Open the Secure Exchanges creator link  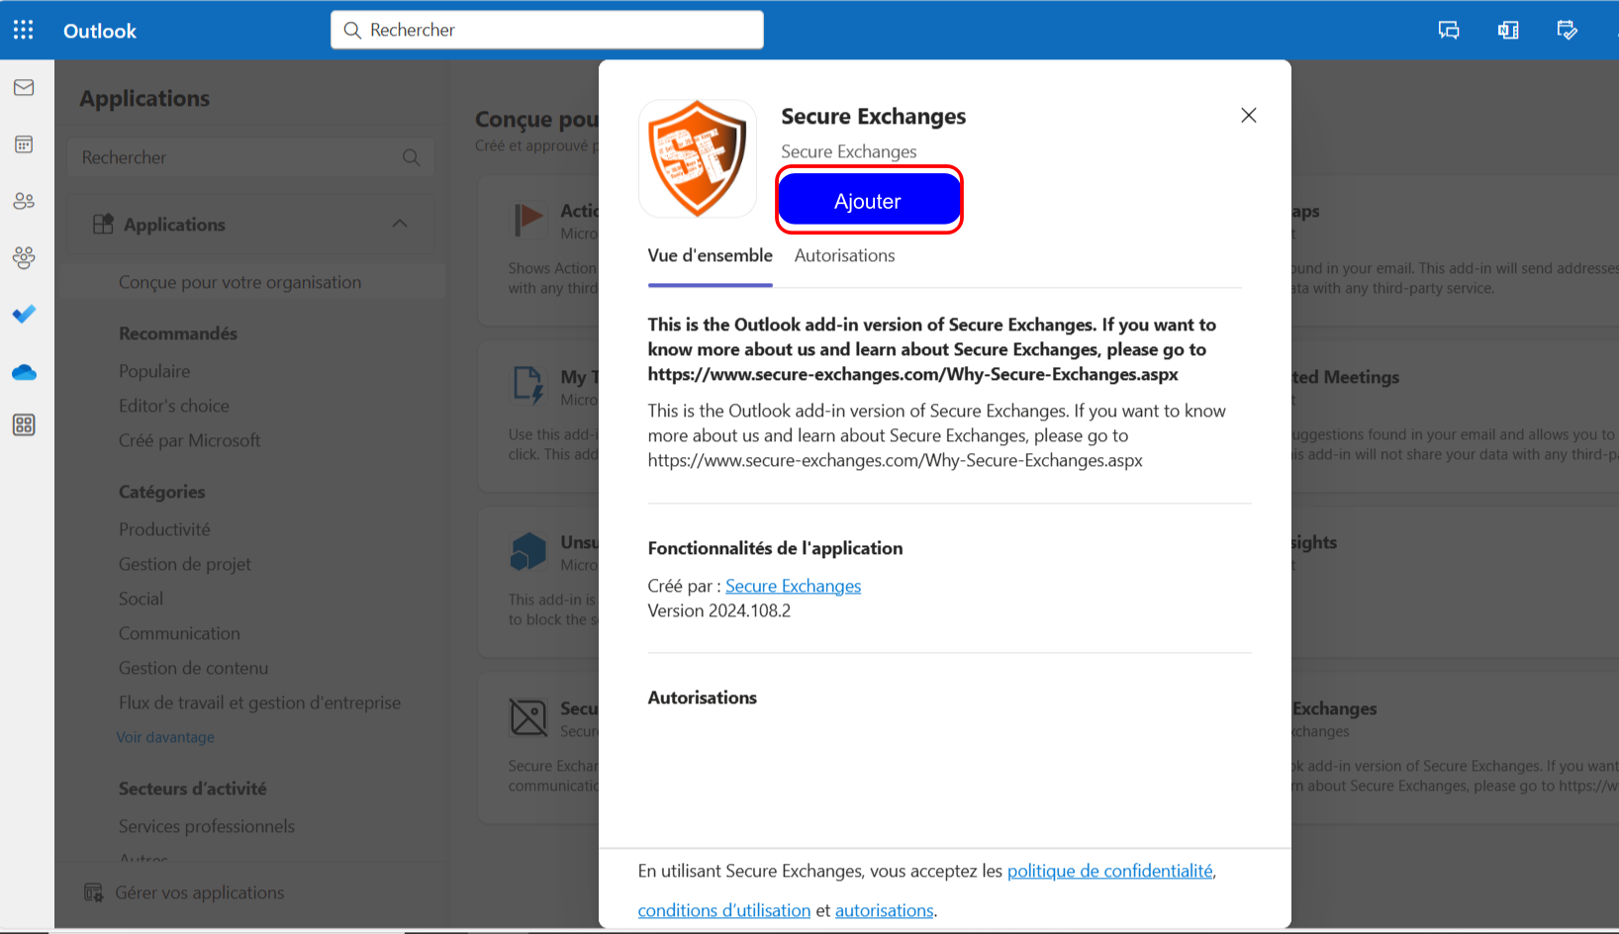[793, 586]
